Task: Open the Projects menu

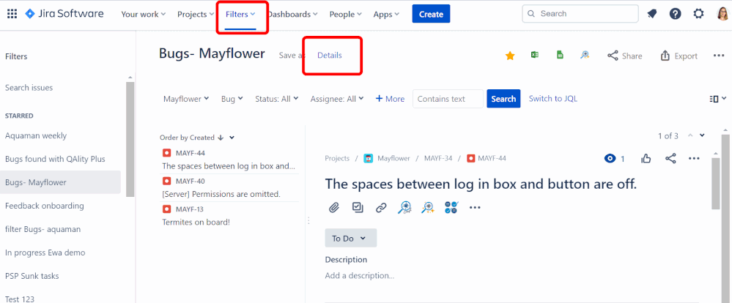Action: tap(196, 14)
